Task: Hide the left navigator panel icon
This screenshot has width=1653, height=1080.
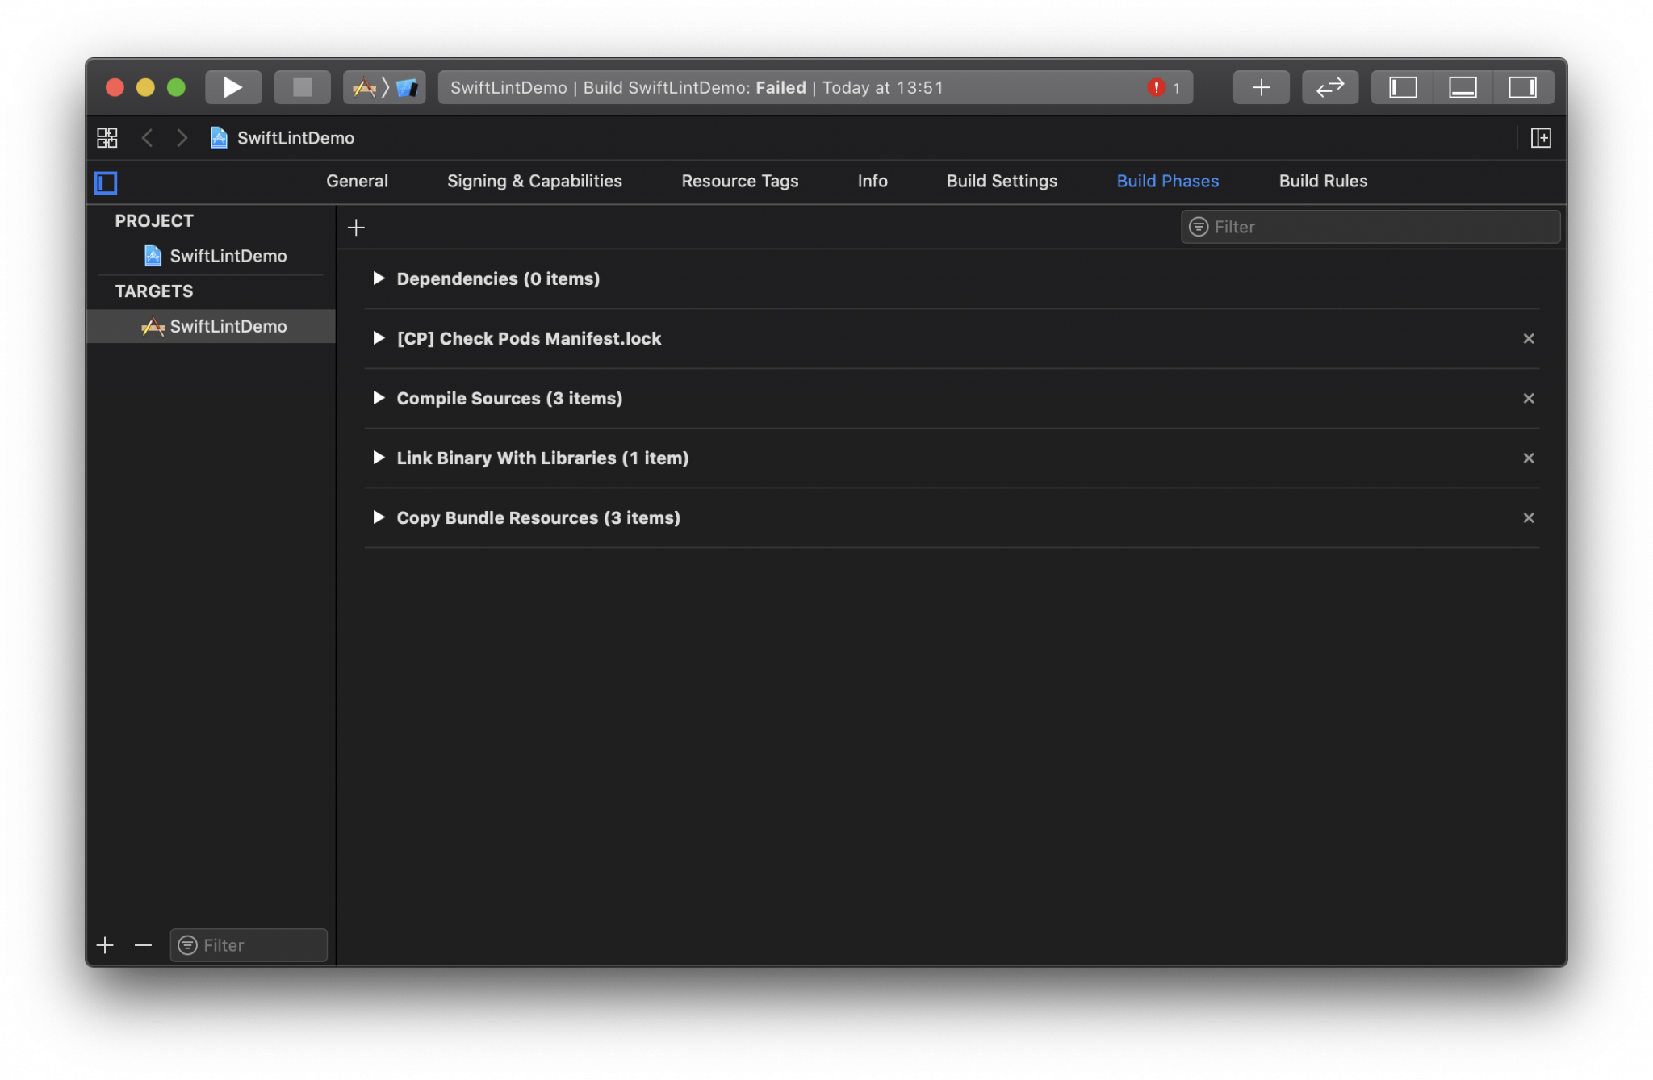Action: click(x=1402, y=86)
